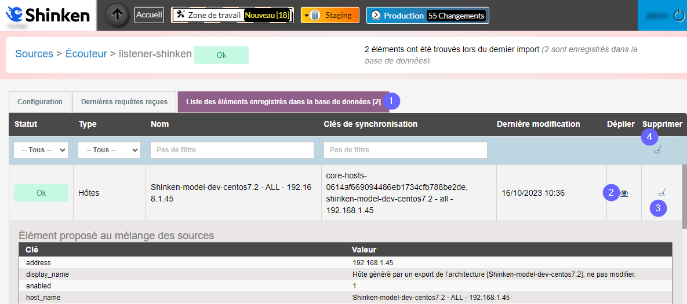Screen dimensions: 687x304
Task: Click the Staging database icon
Action: point(315,15)
